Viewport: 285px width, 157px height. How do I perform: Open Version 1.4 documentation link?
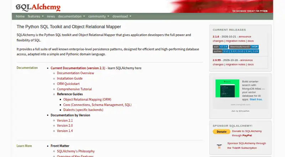click(x=65, y=131)
